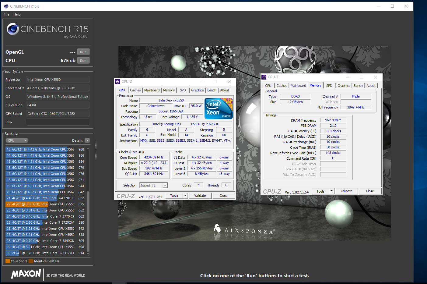The height and width of the screenshot is (284, 427).
Task: Click the Processor Intel Xeon CPU X5550 field
Action: 58,80
